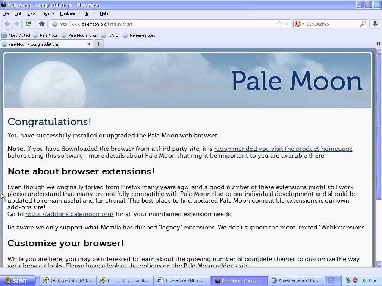Click the vertical scrollbar thumb

pyautogui.click(x=379, y=127)
